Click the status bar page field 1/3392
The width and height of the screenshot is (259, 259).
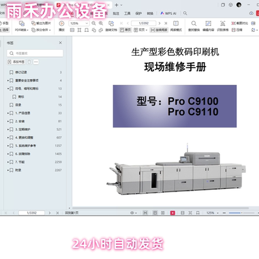coord(32,213)
